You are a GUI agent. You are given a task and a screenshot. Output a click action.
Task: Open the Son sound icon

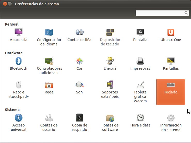point(79,84)
